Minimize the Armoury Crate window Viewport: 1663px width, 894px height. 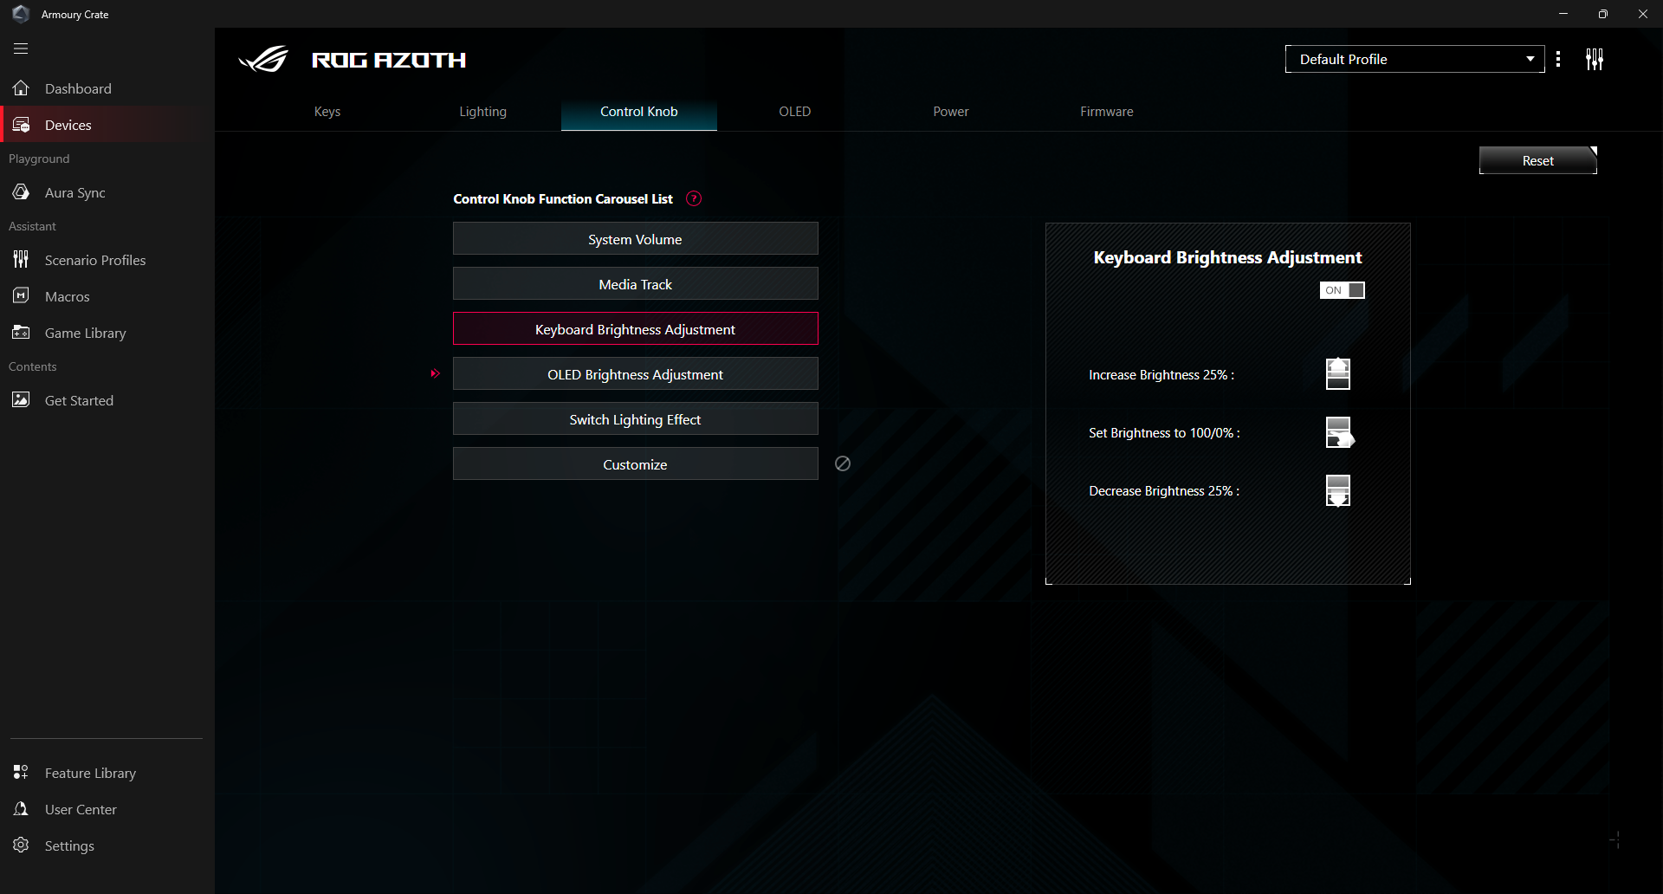(x=1563, y=14)
